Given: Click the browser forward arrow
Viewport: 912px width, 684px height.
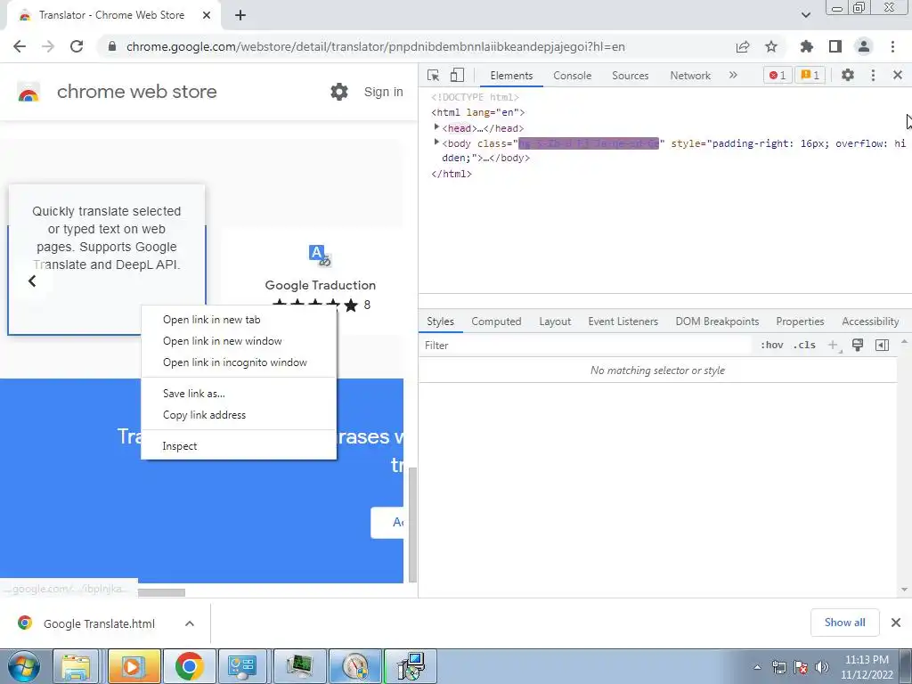Looking at the screenshot, I should pyautogui.click(x=48, y=46).
